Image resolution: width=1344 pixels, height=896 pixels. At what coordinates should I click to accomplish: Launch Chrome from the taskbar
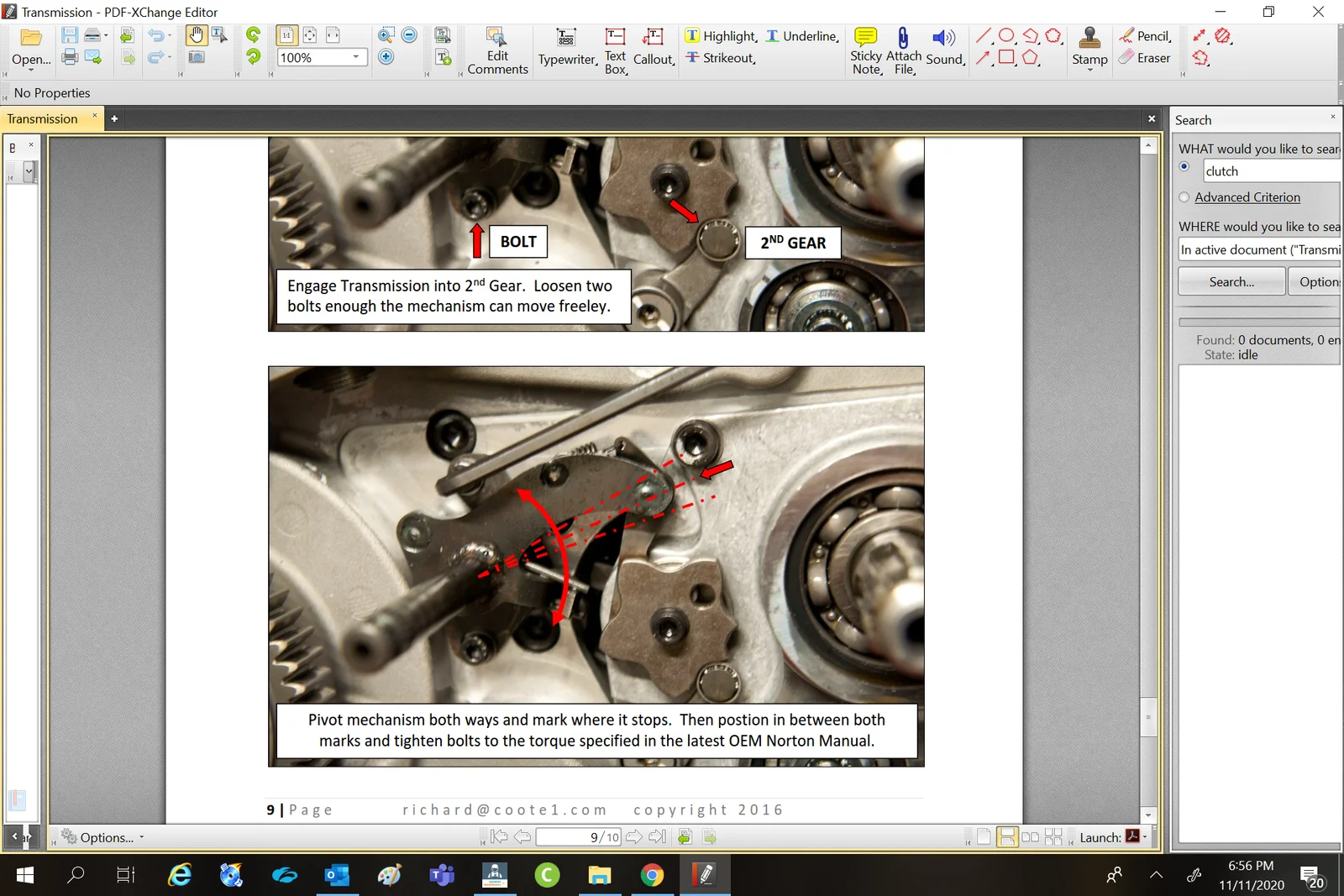[653, 875]
